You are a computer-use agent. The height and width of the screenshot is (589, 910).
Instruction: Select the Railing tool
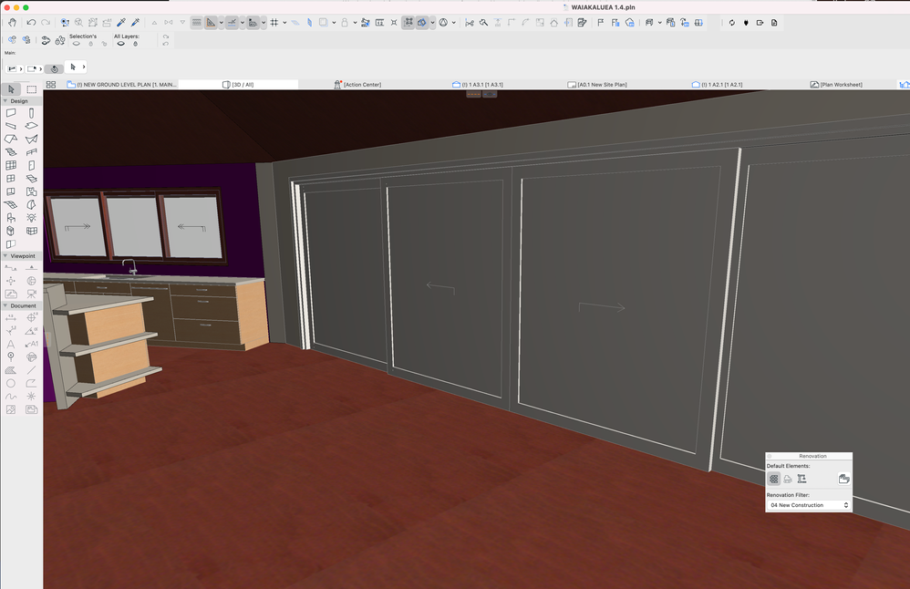point(31,152)
